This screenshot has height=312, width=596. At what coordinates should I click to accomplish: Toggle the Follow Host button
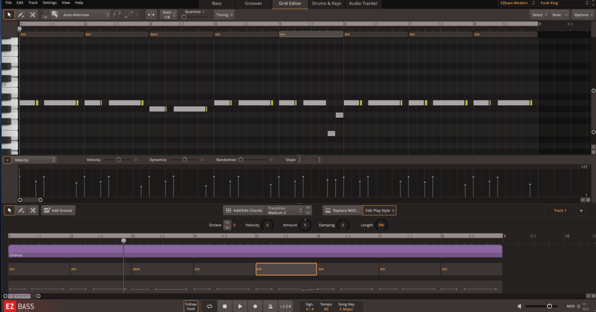pos(191,306)
